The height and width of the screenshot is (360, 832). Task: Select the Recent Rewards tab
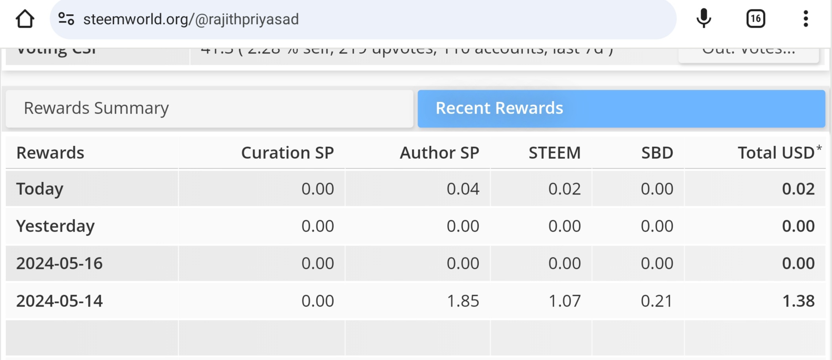(x=621, y=108)
